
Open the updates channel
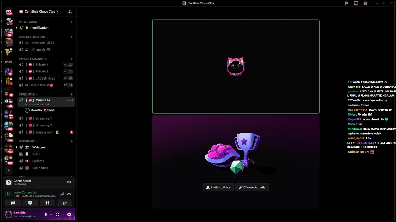[46, 161]
